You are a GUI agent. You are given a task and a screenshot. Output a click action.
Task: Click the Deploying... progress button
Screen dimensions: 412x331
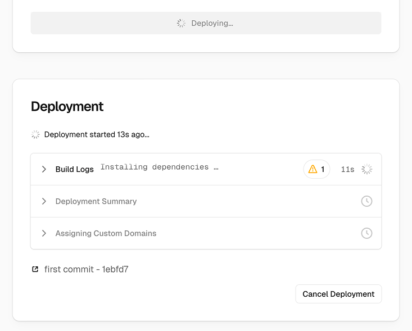[206, 23]
